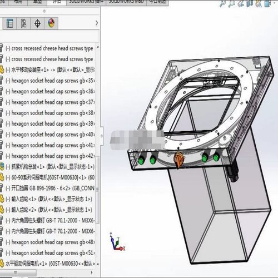This screenshot has width=278, height=278.
Task: Click the horizontal scrollbar thumb below the tree
Action: pos(18,272)
